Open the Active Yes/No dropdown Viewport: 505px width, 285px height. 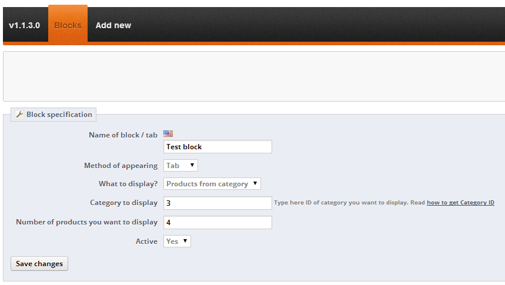click(177, 241)
